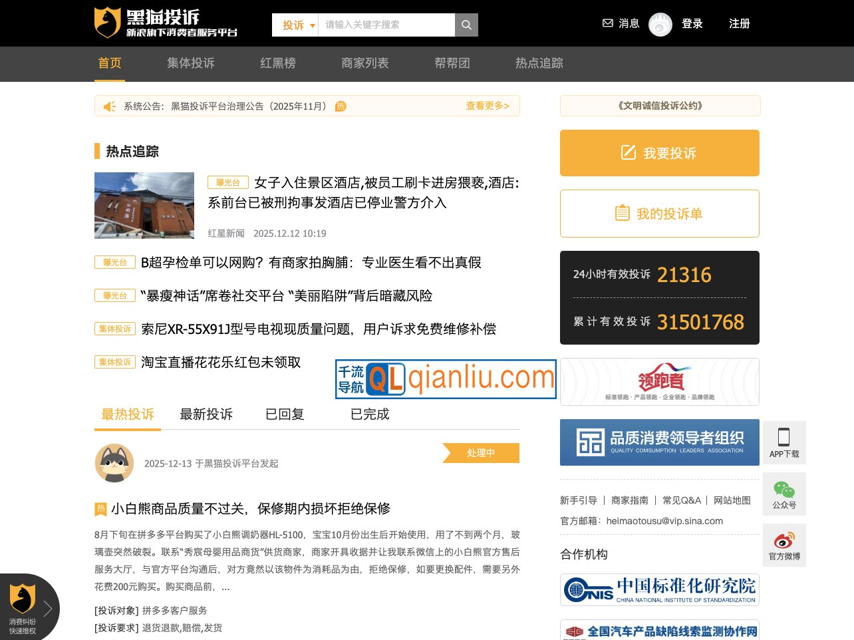Screen dimensions: 854x640
Task: Open the 《文明诚信投诉公约》 link
Action: (660, 106)
